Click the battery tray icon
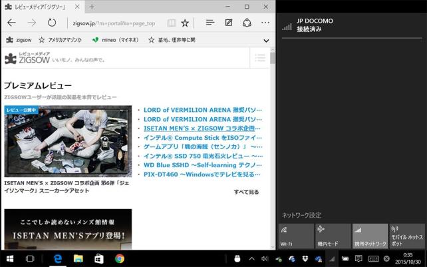This screenshot has height=267, width=427. coord(345,259)
